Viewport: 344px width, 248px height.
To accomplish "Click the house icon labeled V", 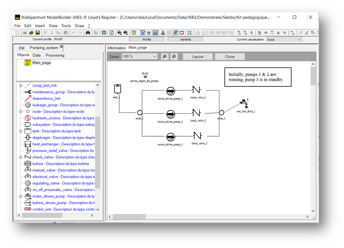I will 204,33.
